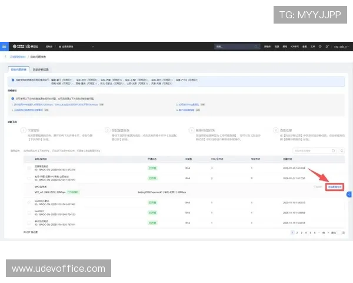
Task: Select the checkbox of the first table row
Action: point(27,168)
